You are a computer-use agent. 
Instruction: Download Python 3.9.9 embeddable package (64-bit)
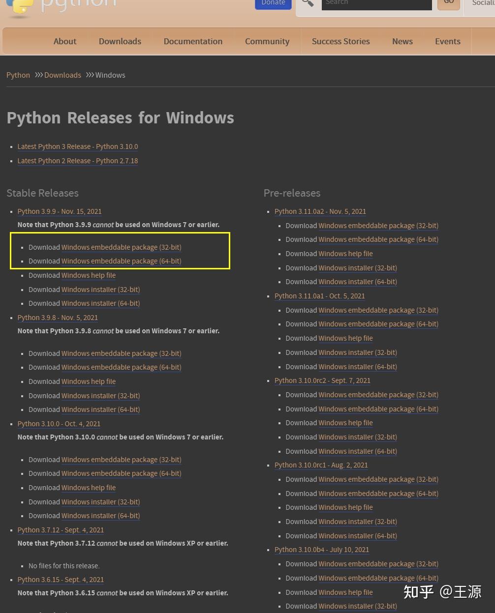pos(121,261)
